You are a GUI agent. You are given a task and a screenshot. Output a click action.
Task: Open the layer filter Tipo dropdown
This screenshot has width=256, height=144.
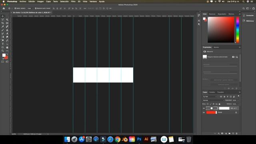coord(210,97)
